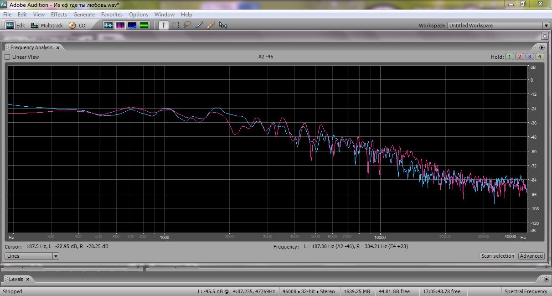Show spectral frequency display
This screenshot has width=552, height=296.
point(120,26)
